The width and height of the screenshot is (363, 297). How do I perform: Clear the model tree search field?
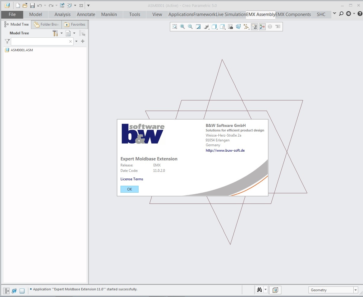[x=70, y=41]
